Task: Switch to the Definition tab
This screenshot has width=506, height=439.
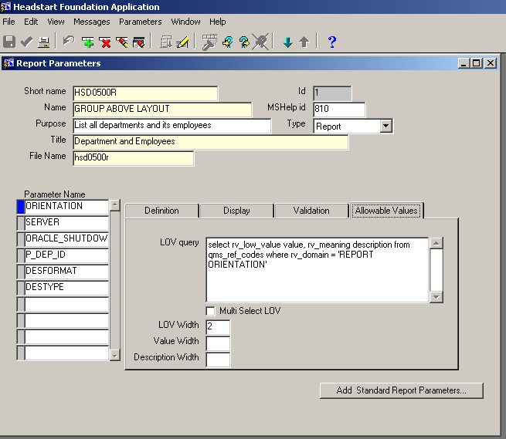Action: click(161, 211)
